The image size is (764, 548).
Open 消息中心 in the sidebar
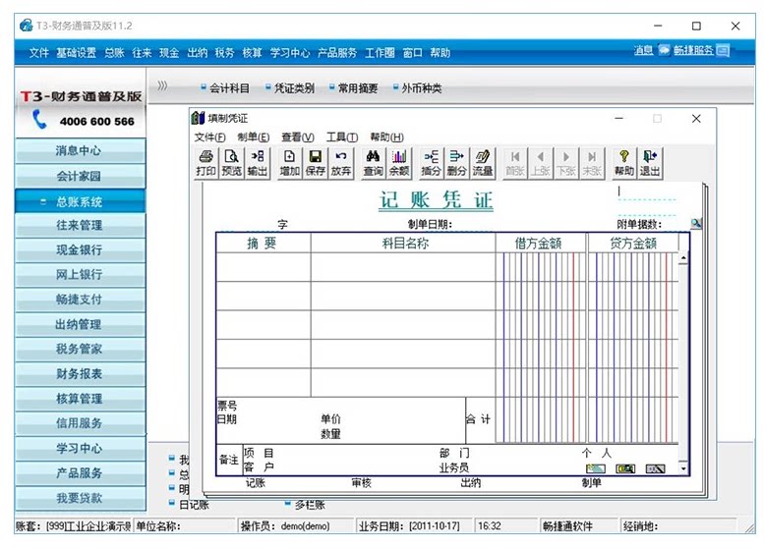(x=80, y=151)
